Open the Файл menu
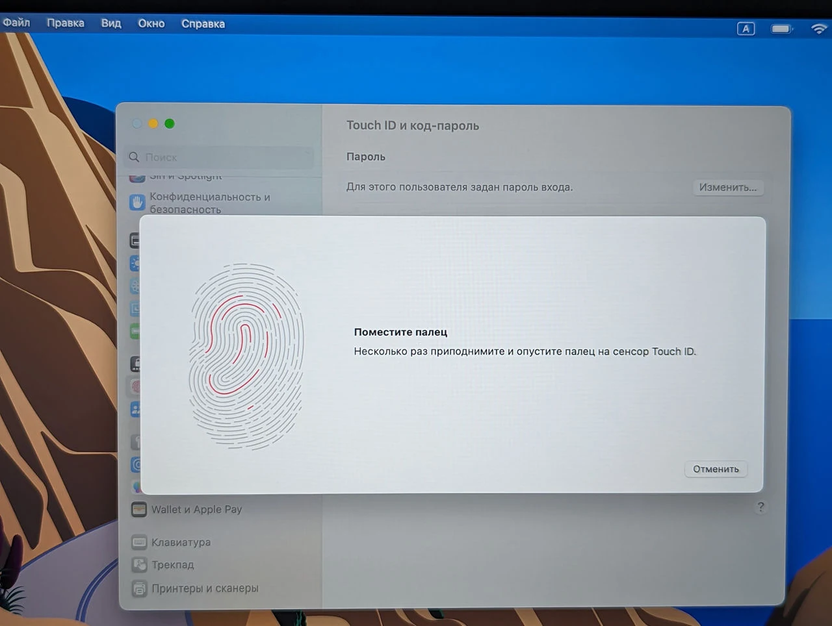The width and height of the screenshot is (832, 626). tap(16, 23)
